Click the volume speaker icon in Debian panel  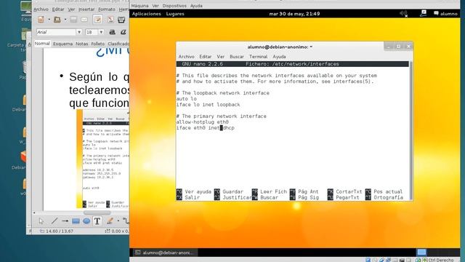tap(404, 14)
